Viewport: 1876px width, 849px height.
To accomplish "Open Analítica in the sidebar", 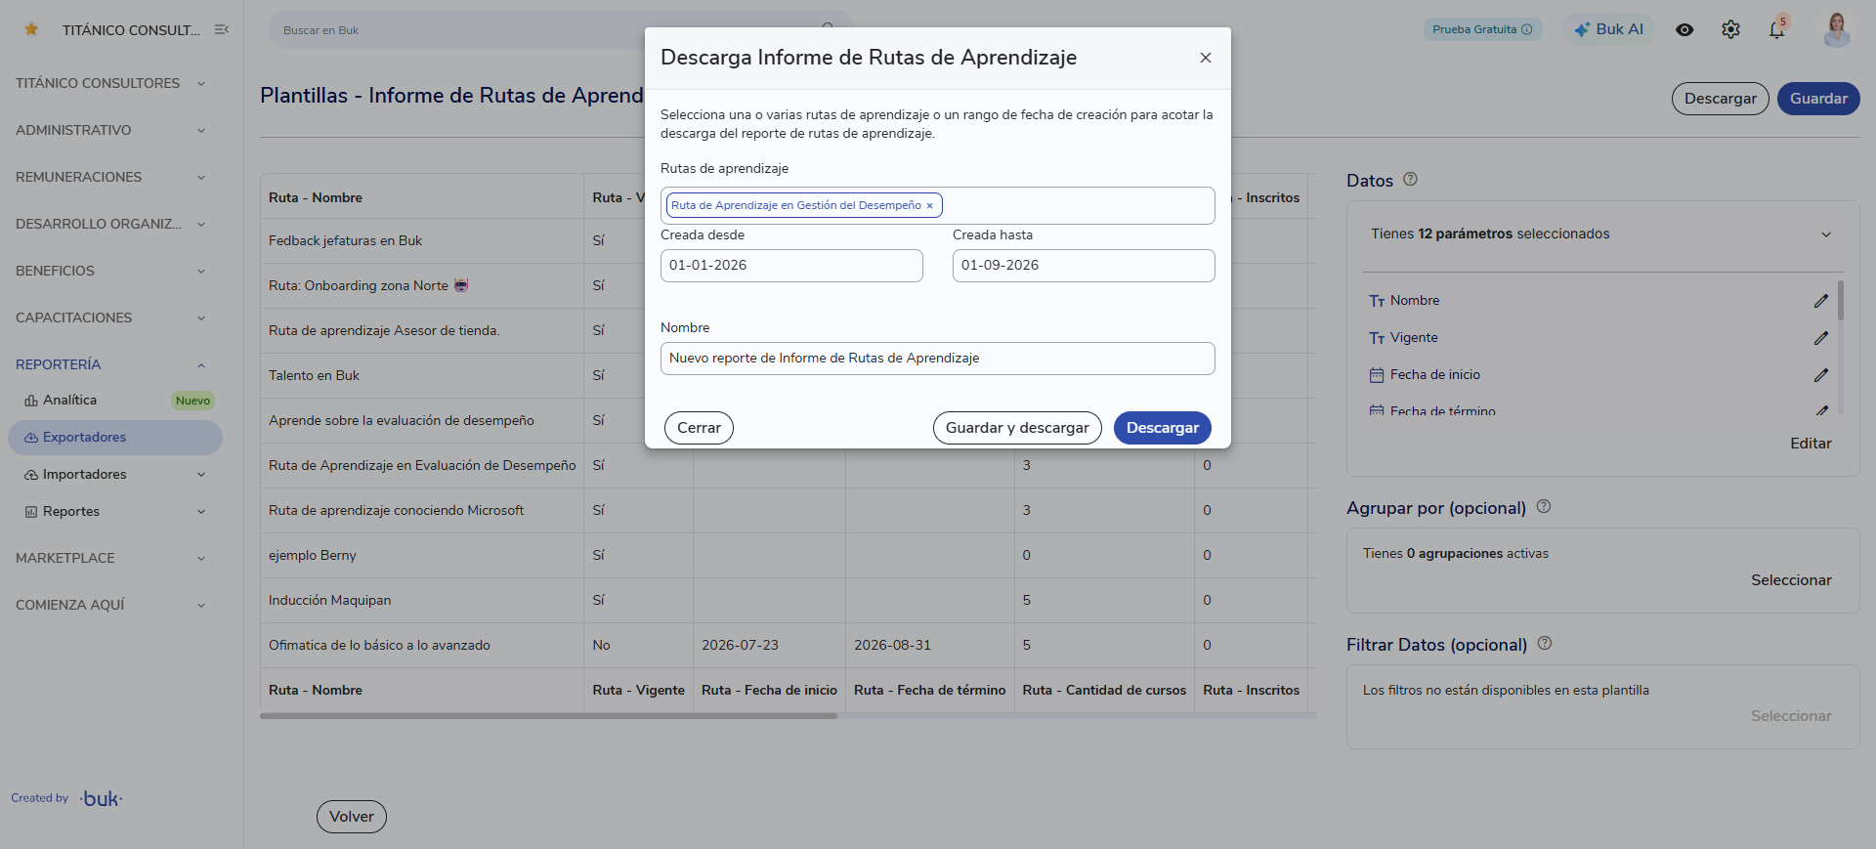I will pos(115,401).
